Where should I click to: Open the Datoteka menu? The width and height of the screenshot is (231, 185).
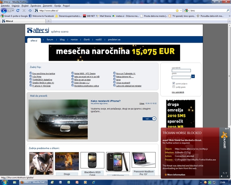pyautogui.click(x=5, y=6)
